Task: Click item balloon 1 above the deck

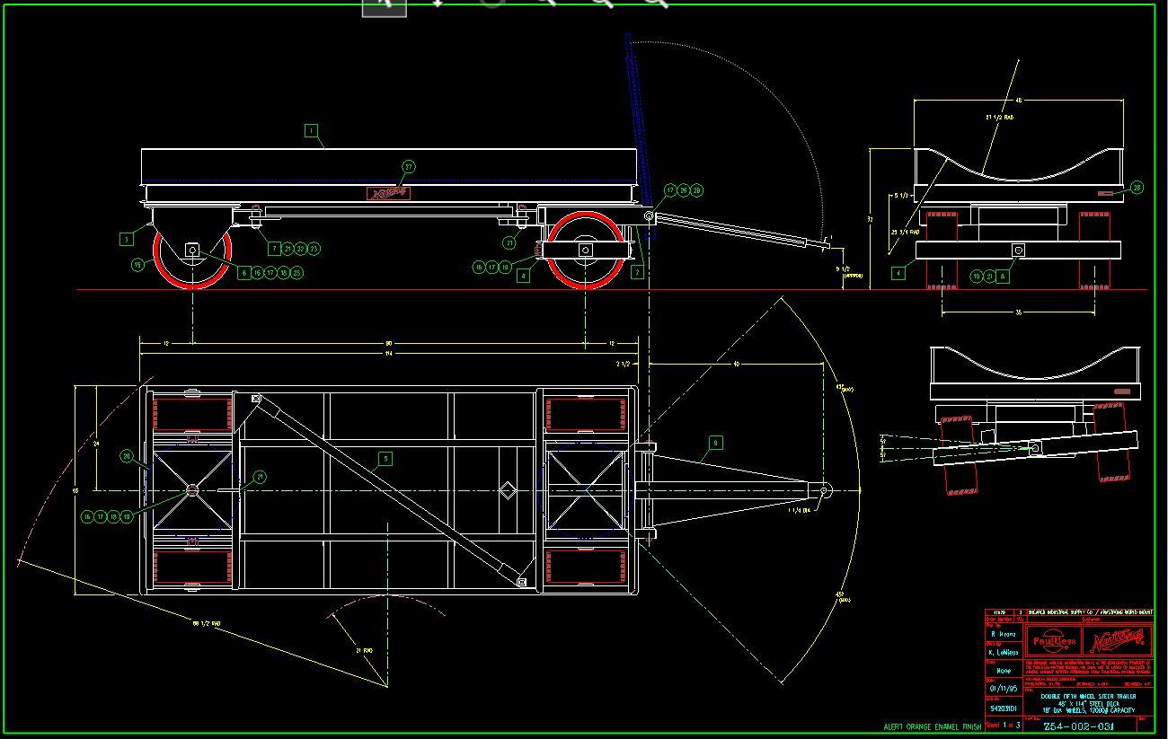Action: point(311,131)
